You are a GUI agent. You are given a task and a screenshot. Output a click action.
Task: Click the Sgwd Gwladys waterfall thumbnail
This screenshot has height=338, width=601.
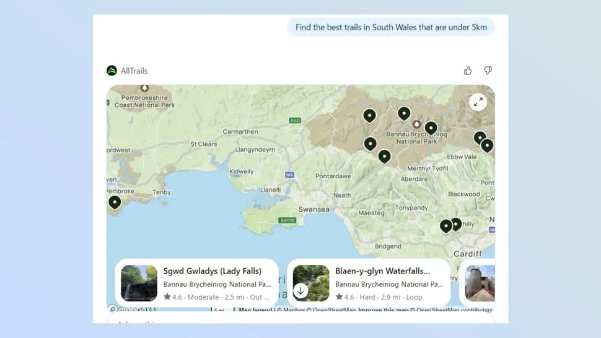[x=139, y=283]
